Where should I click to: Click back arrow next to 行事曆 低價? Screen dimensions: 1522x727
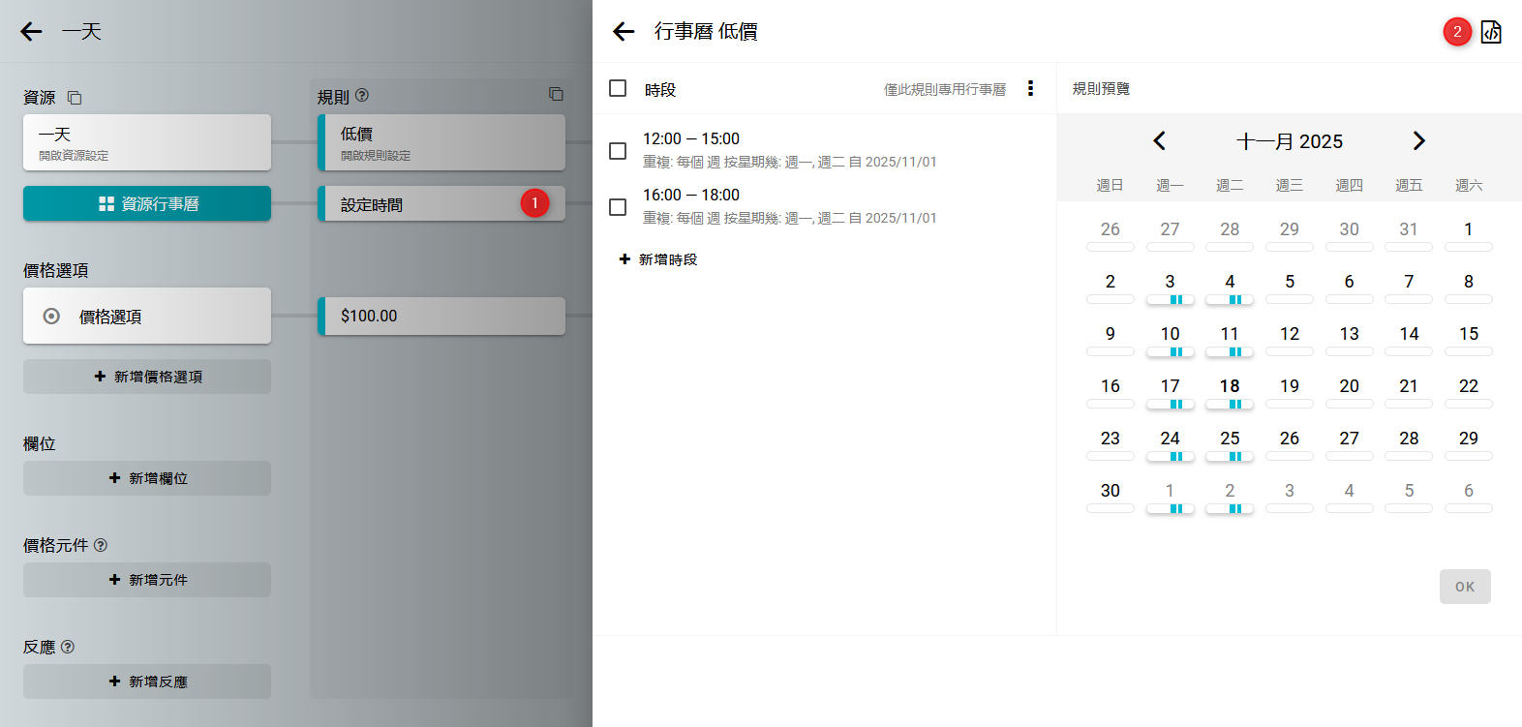[x=624, y=32]
